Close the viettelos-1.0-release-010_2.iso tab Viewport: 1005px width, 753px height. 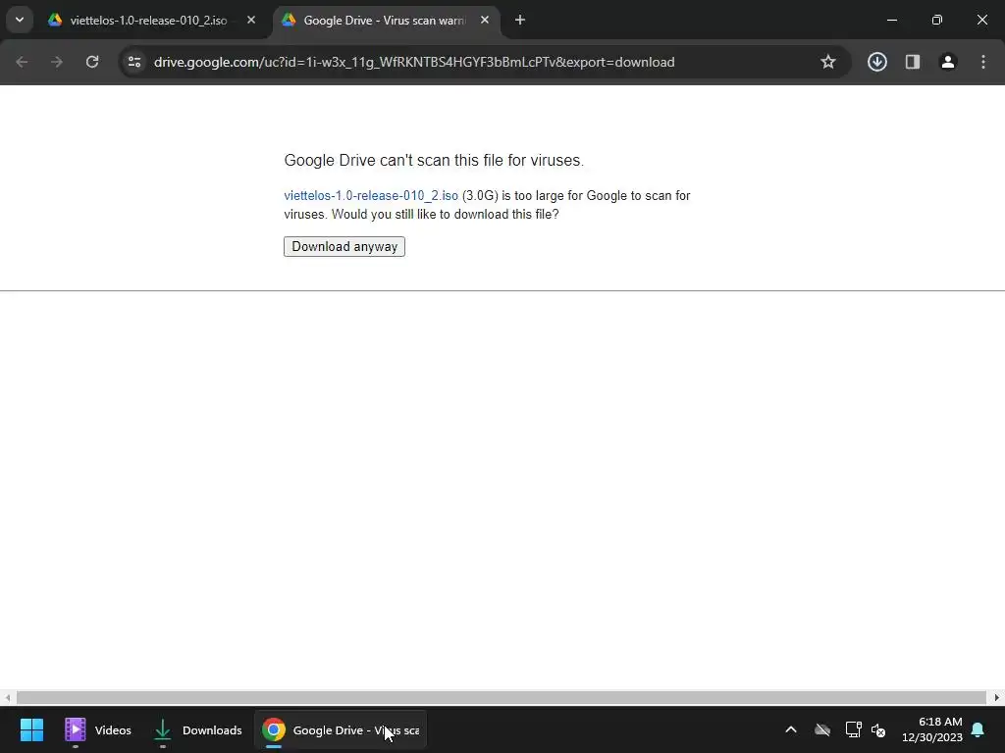[251, 21]
